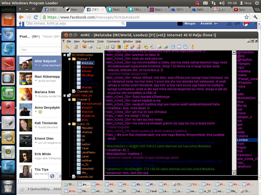Open Ubuntu Software Center in launcher
Screen dimensions: 261x195
coord(8,20)
